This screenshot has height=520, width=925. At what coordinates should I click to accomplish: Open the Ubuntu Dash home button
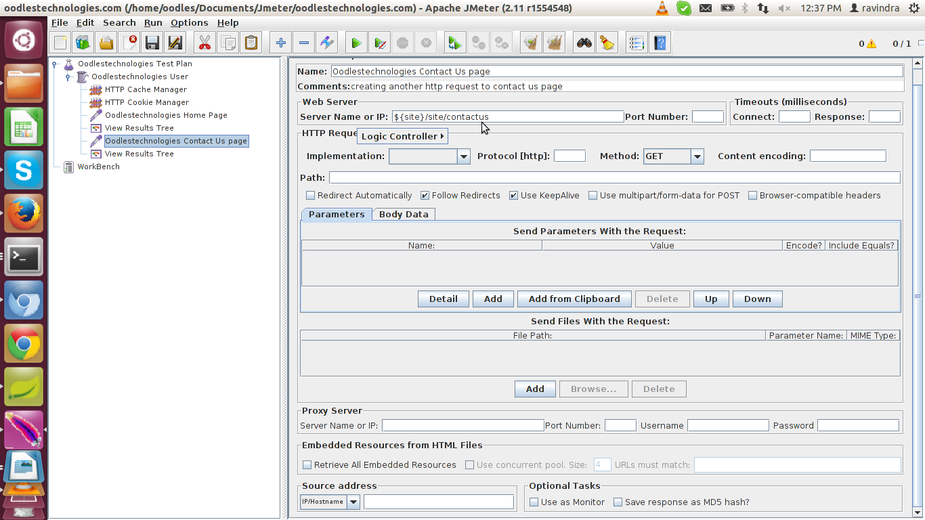(x=24, y=39)
